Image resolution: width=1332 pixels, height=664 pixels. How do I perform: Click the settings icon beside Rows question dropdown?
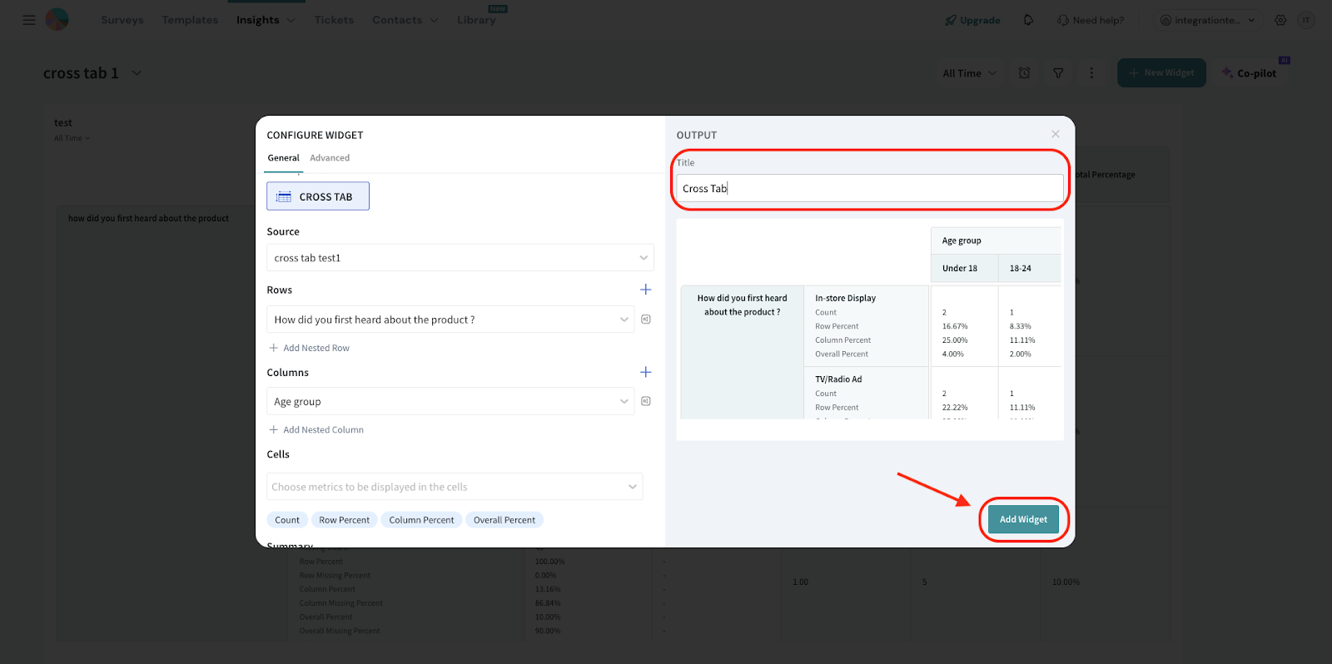pyautogui.click(x=645, y=320)
